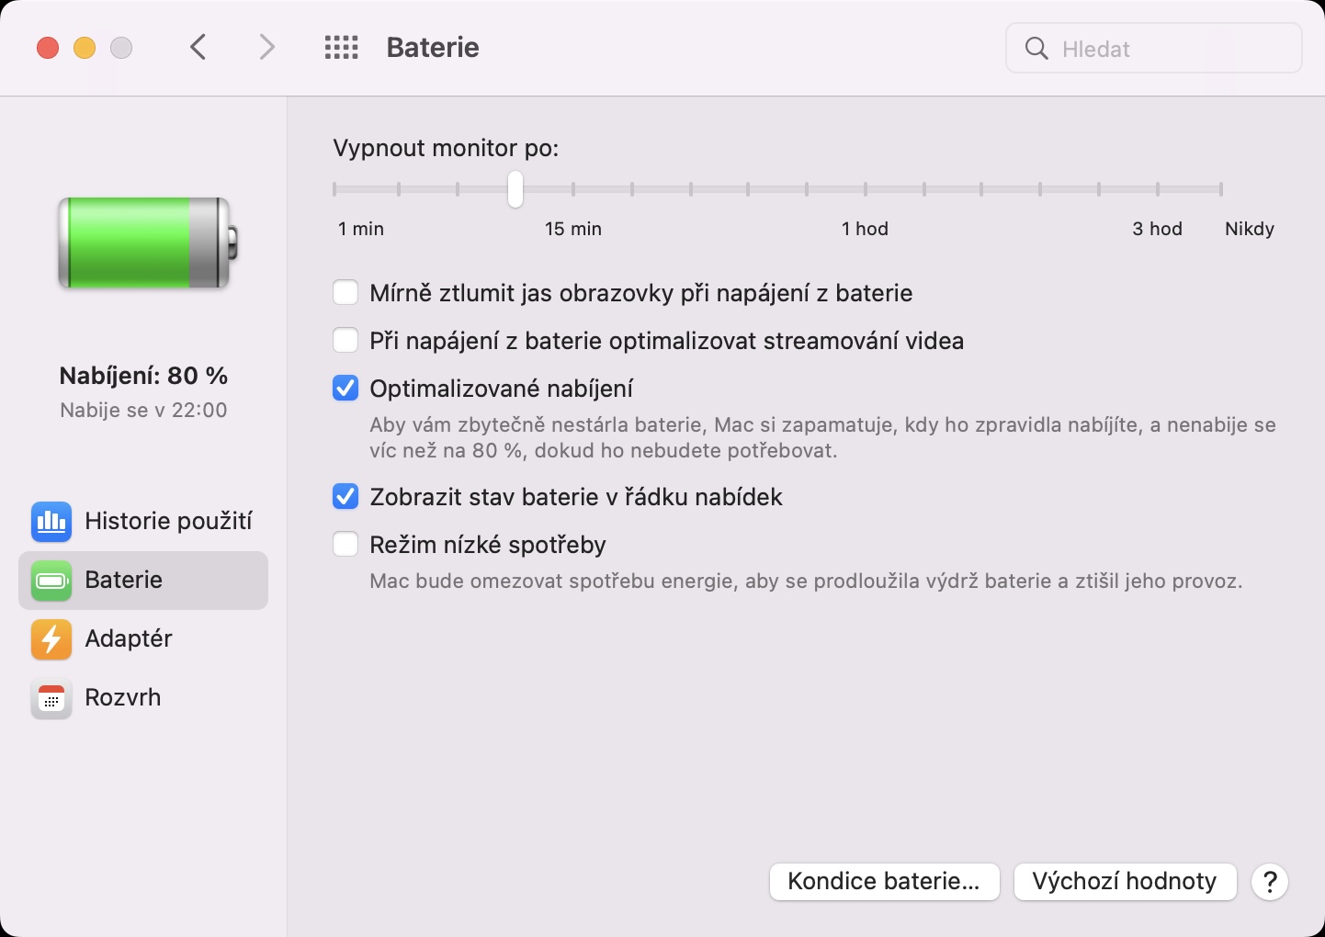Select Adaptér in the sidebar
The image size is (1325, 937).
[129, 639]
